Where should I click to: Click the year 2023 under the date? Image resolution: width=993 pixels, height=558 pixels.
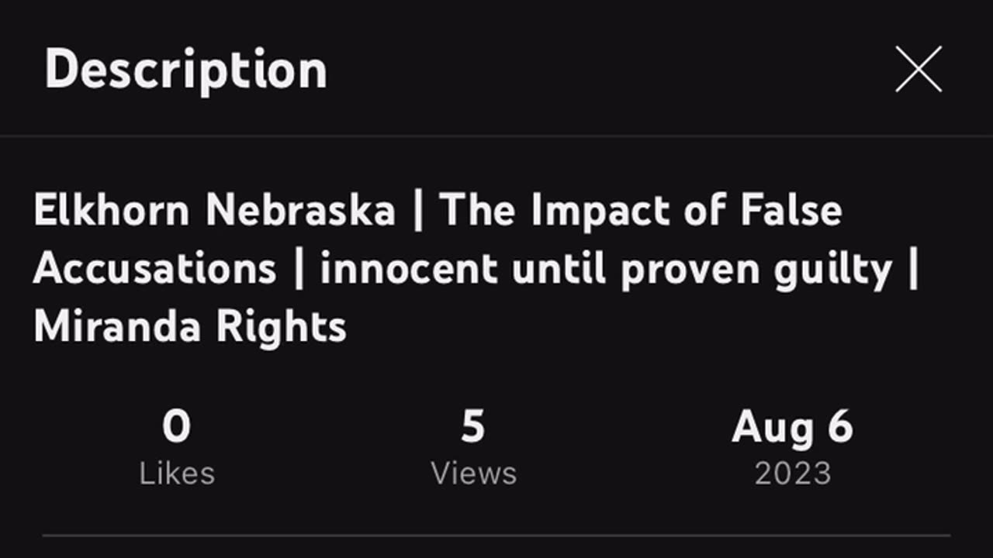tap(792, 474)
